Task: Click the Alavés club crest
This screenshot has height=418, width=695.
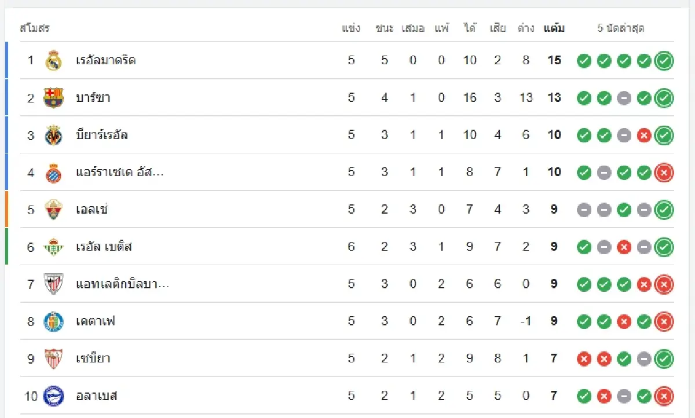Action: (53, 396)
